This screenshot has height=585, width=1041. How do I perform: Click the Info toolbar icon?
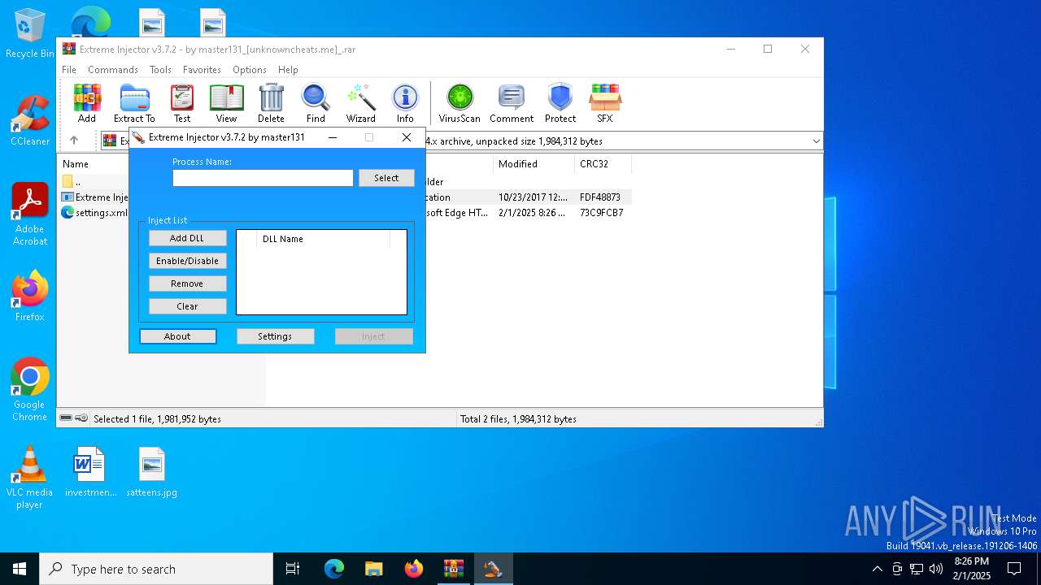[x=405, y=103]
